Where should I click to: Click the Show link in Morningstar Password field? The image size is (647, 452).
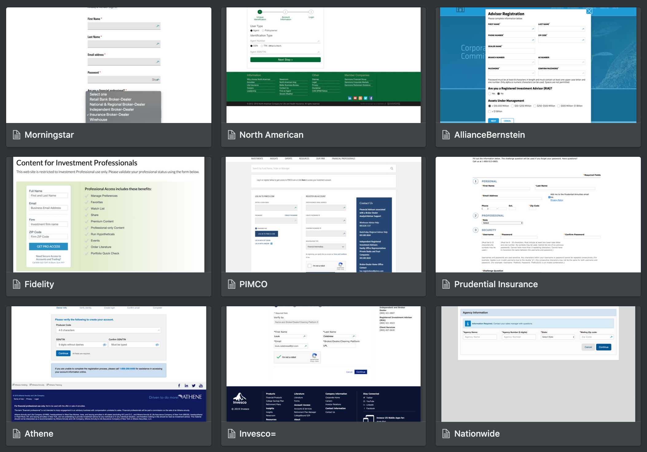pos(155,80)
